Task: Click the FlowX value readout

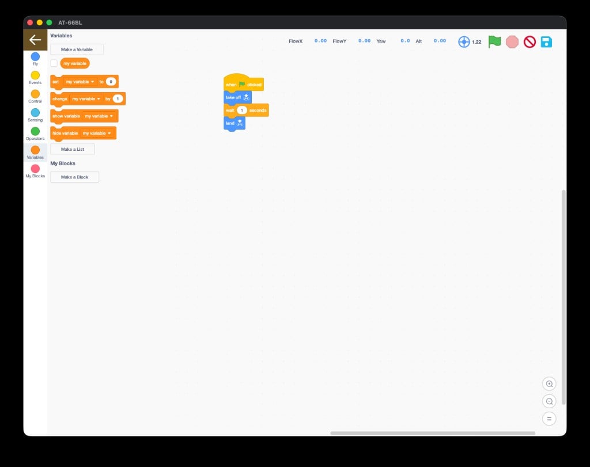Action: [320, 41]
